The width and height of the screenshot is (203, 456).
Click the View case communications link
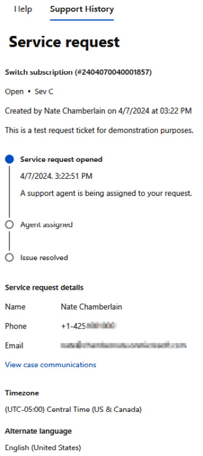click(51, 364)
